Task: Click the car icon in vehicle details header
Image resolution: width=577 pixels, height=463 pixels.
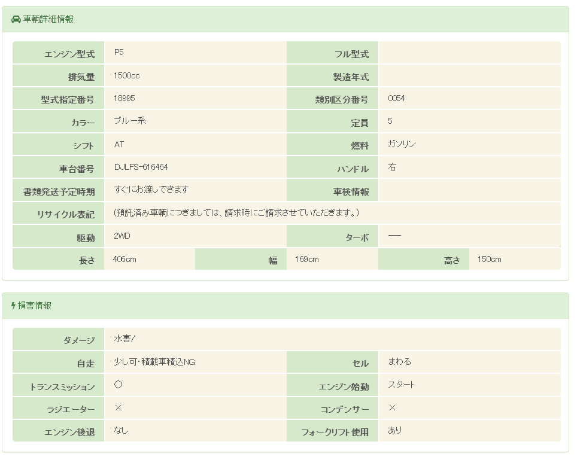Action: tap(16, 19)
